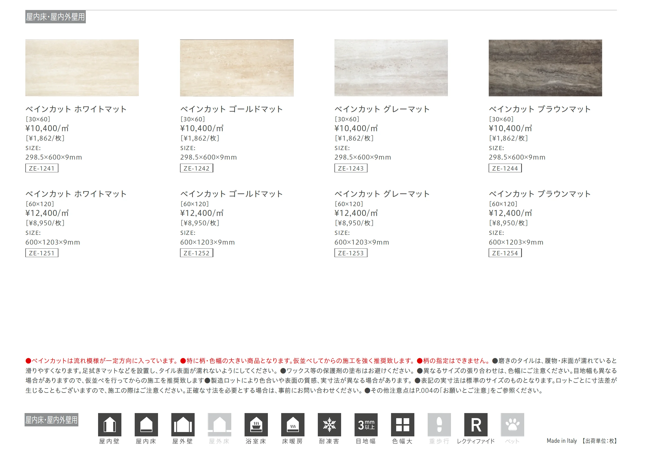652x463 pixels.
Task: Click product code ZE-1244
Action: coord(505,168)
